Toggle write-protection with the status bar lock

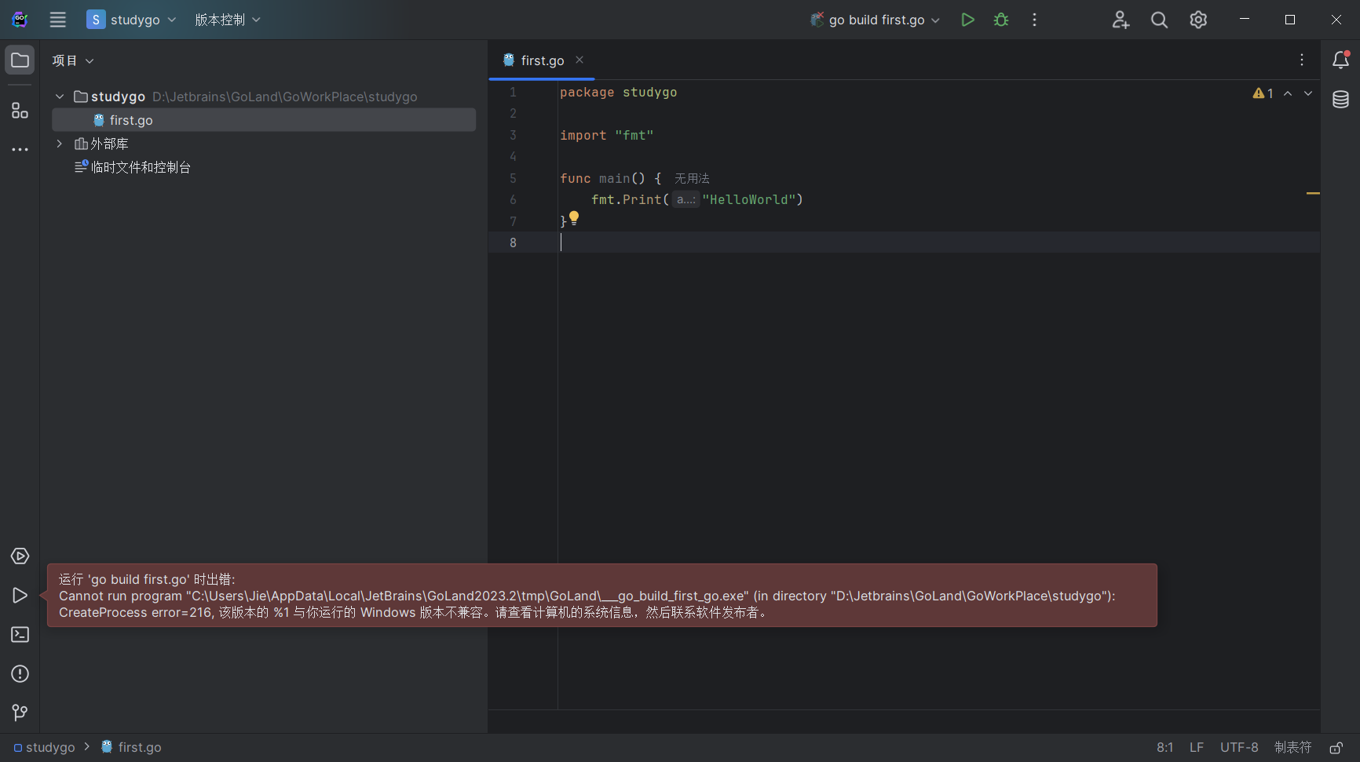click(x=1335, y=747)
